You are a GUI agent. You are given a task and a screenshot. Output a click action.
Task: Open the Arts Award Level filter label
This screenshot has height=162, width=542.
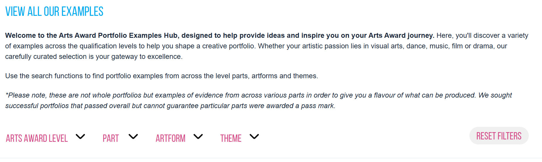[37, 138]
